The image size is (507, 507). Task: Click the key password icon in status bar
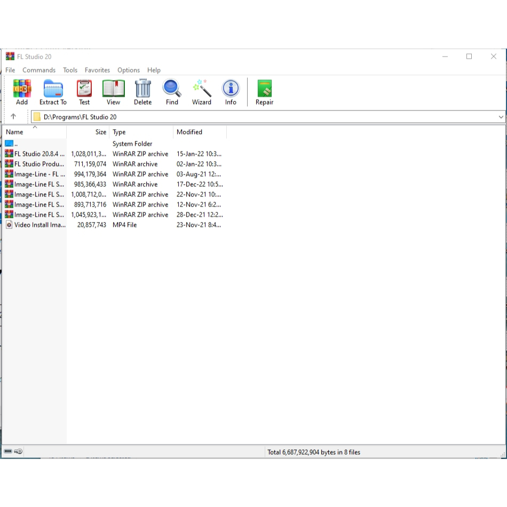click(18, 451)
